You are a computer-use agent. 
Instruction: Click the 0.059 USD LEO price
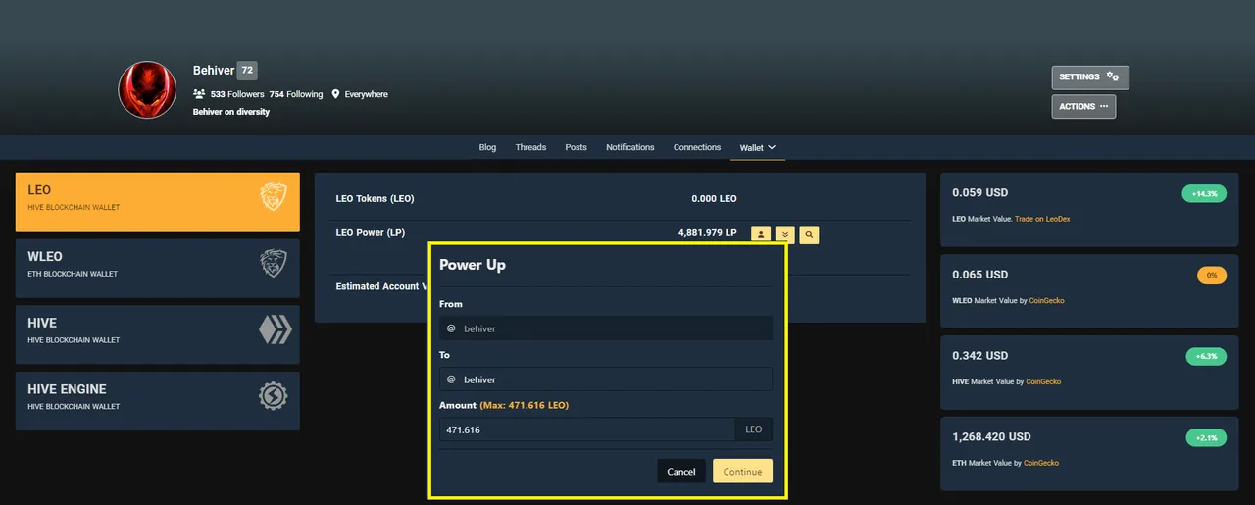980,192
